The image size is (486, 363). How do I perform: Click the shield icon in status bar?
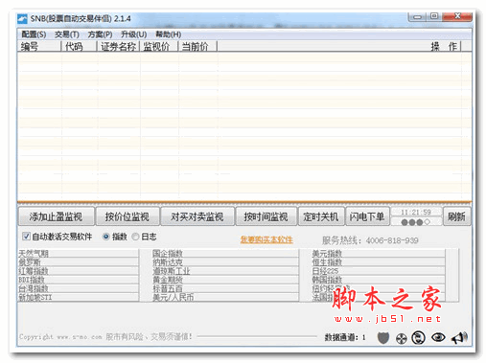383,337
